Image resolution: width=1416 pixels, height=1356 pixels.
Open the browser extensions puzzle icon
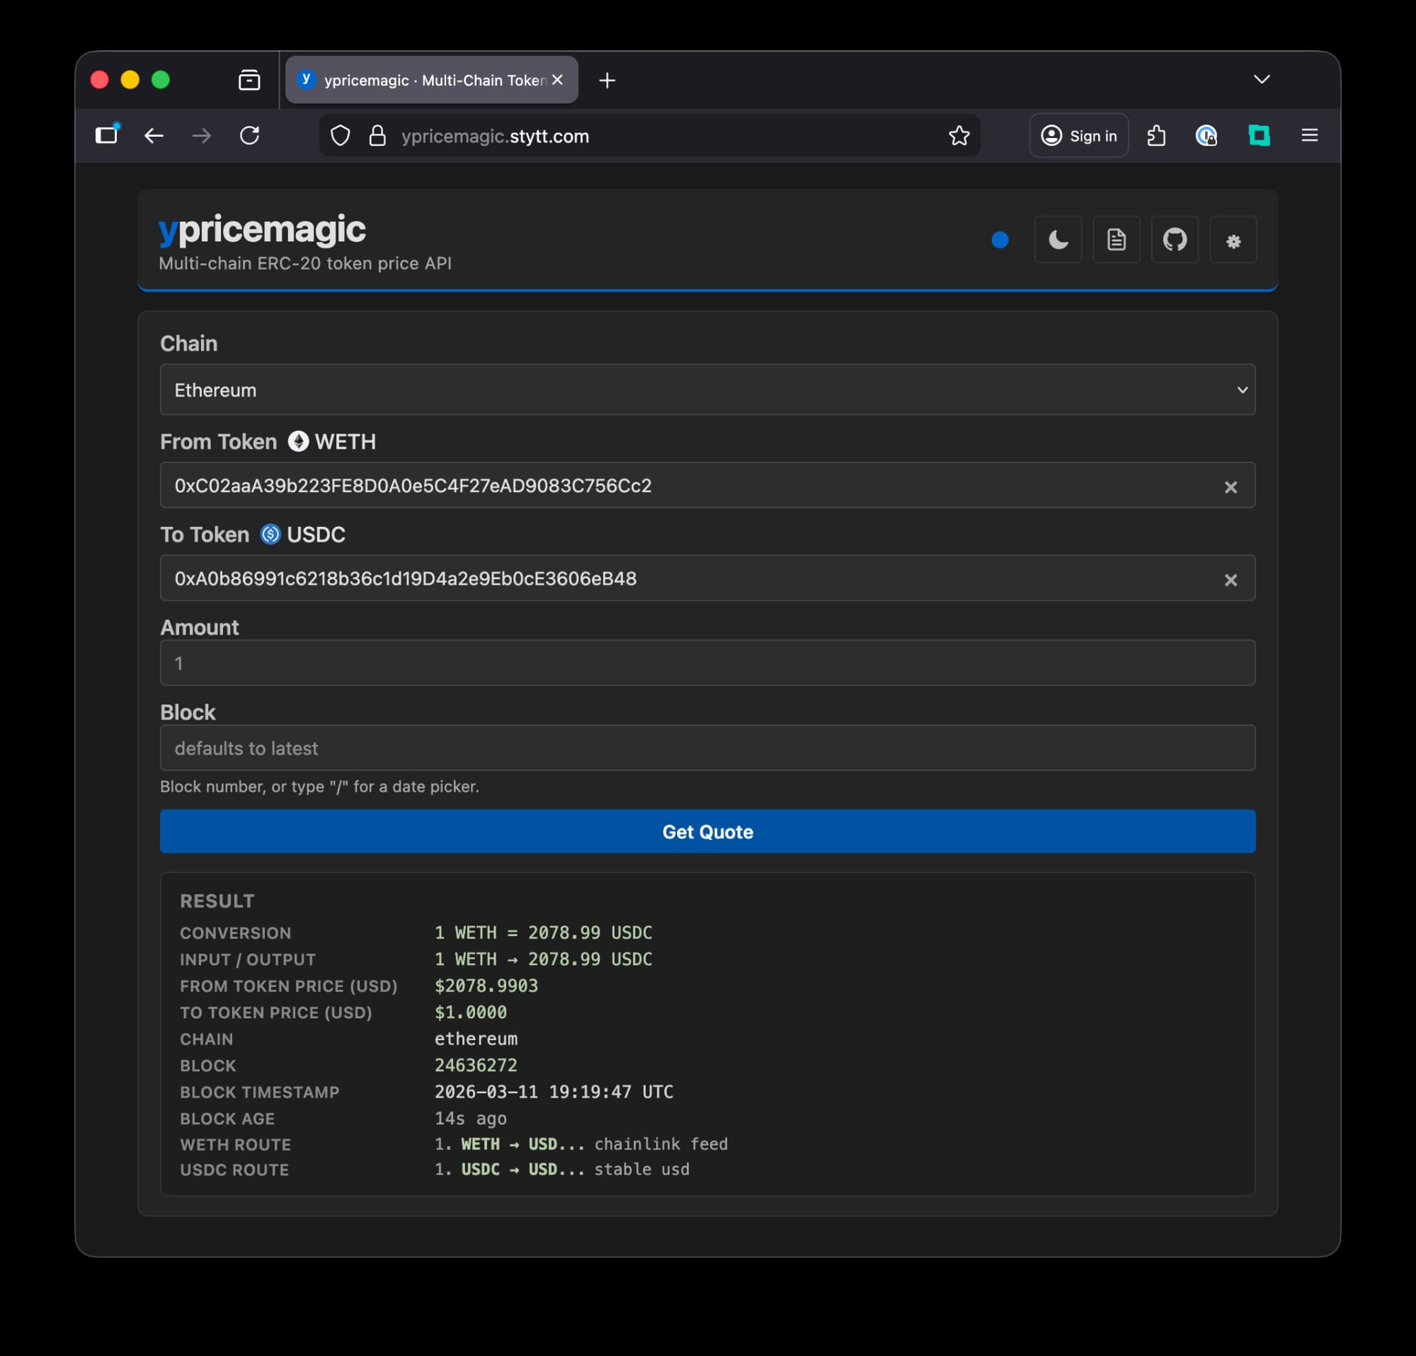point(1157,135)
